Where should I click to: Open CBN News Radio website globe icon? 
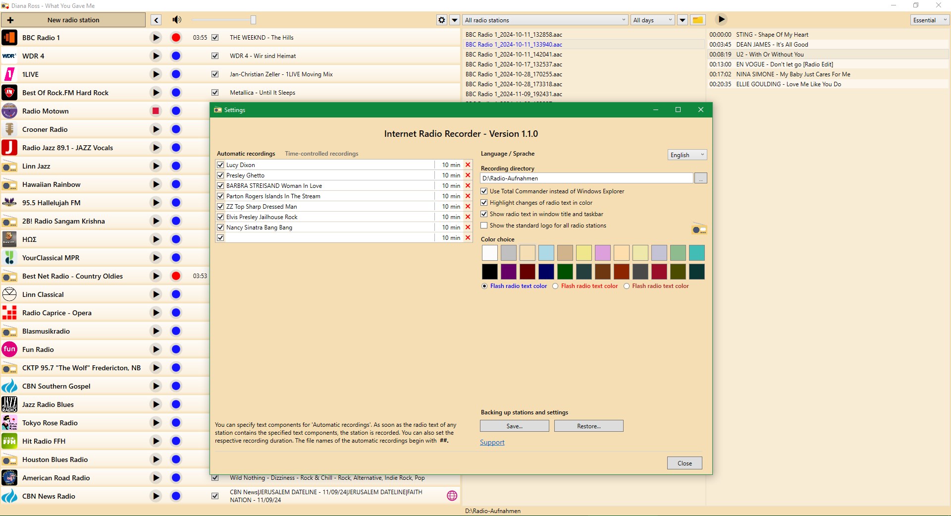(x=452, y=496)
